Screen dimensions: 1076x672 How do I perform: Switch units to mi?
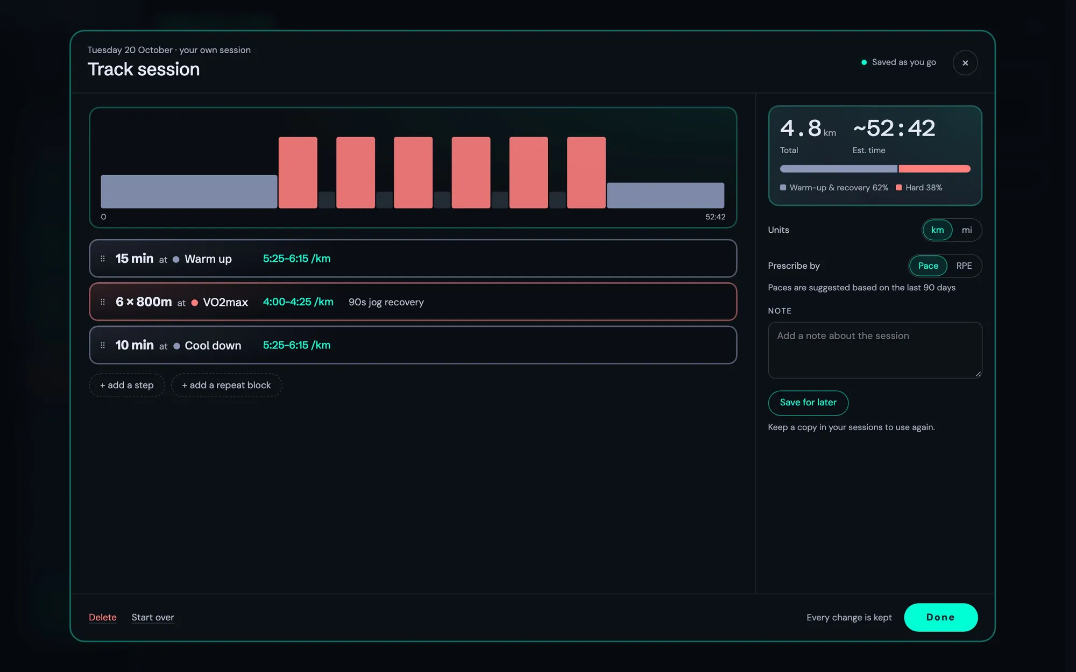(x=967, y=230)
